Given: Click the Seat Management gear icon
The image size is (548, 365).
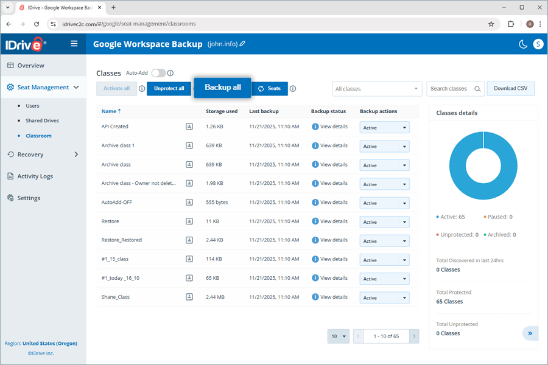Looking at the screenshot, I should (x=10, y=87).
